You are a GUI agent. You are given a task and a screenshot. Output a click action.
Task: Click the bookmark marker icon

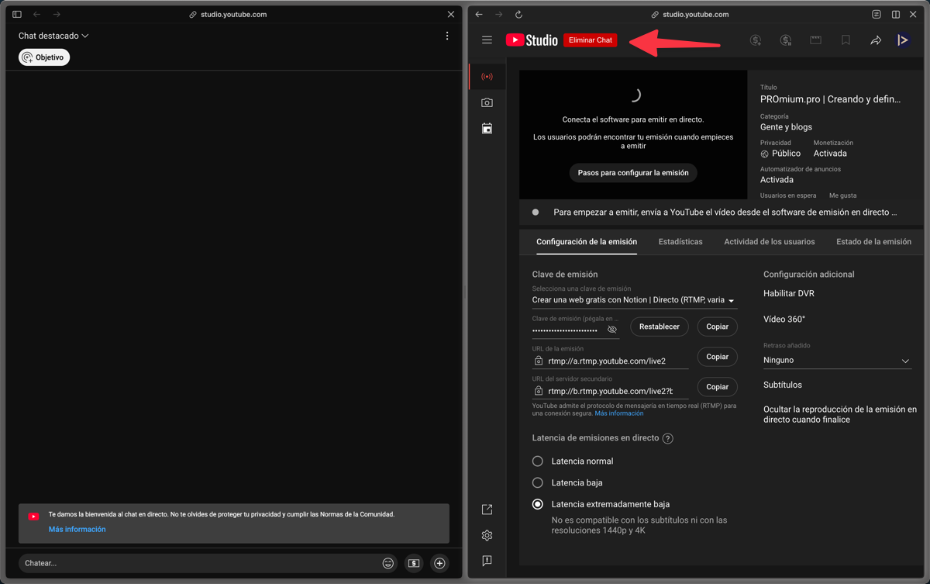(x=846, y=40)
